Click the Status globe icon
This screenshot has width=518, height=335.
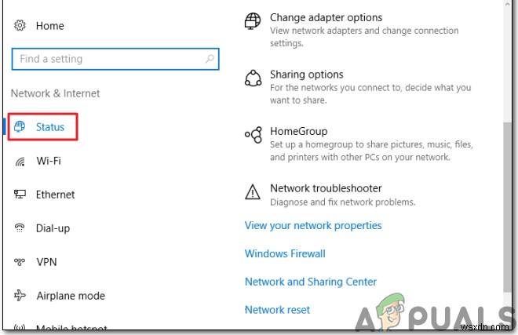point(20,127)
